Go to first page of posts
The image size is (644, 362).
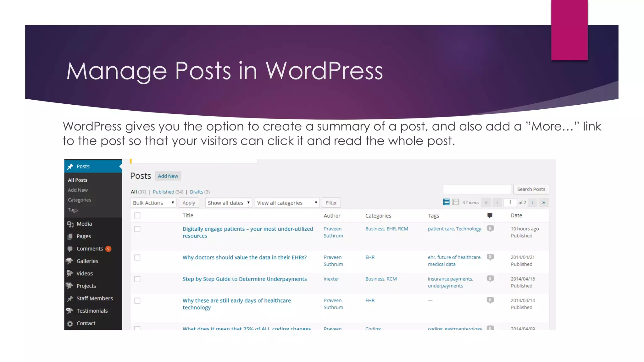point(486,203)
